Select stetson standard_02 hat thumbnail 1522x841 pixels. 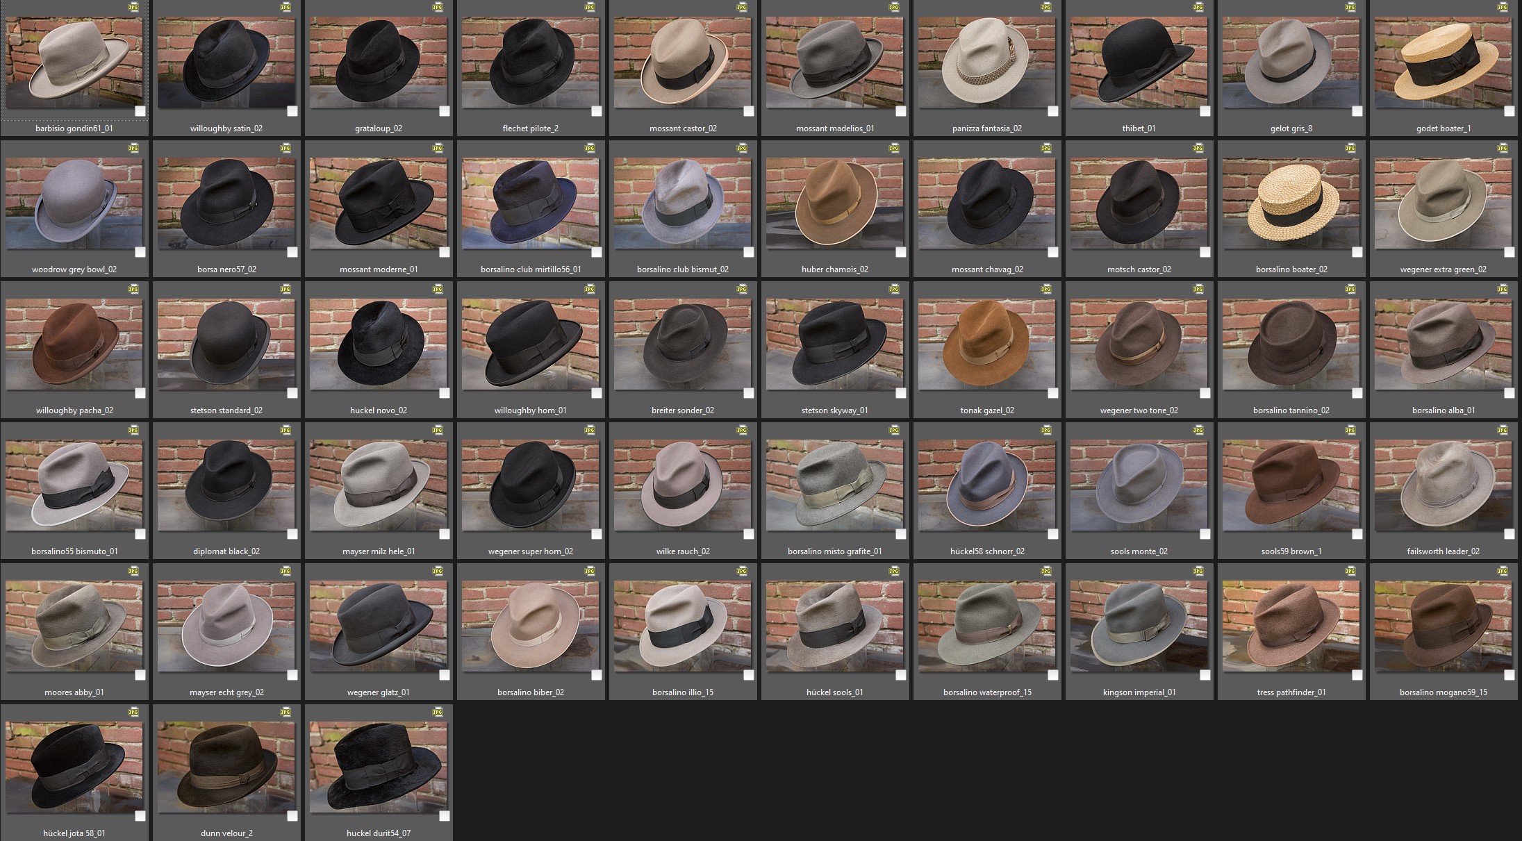point(226,344)
